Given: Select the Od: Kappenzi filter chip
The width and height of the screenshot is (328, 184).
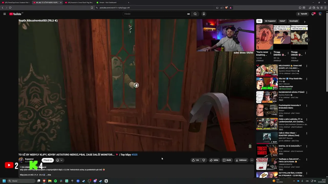Looking at the screenshot, I should 270,21.
